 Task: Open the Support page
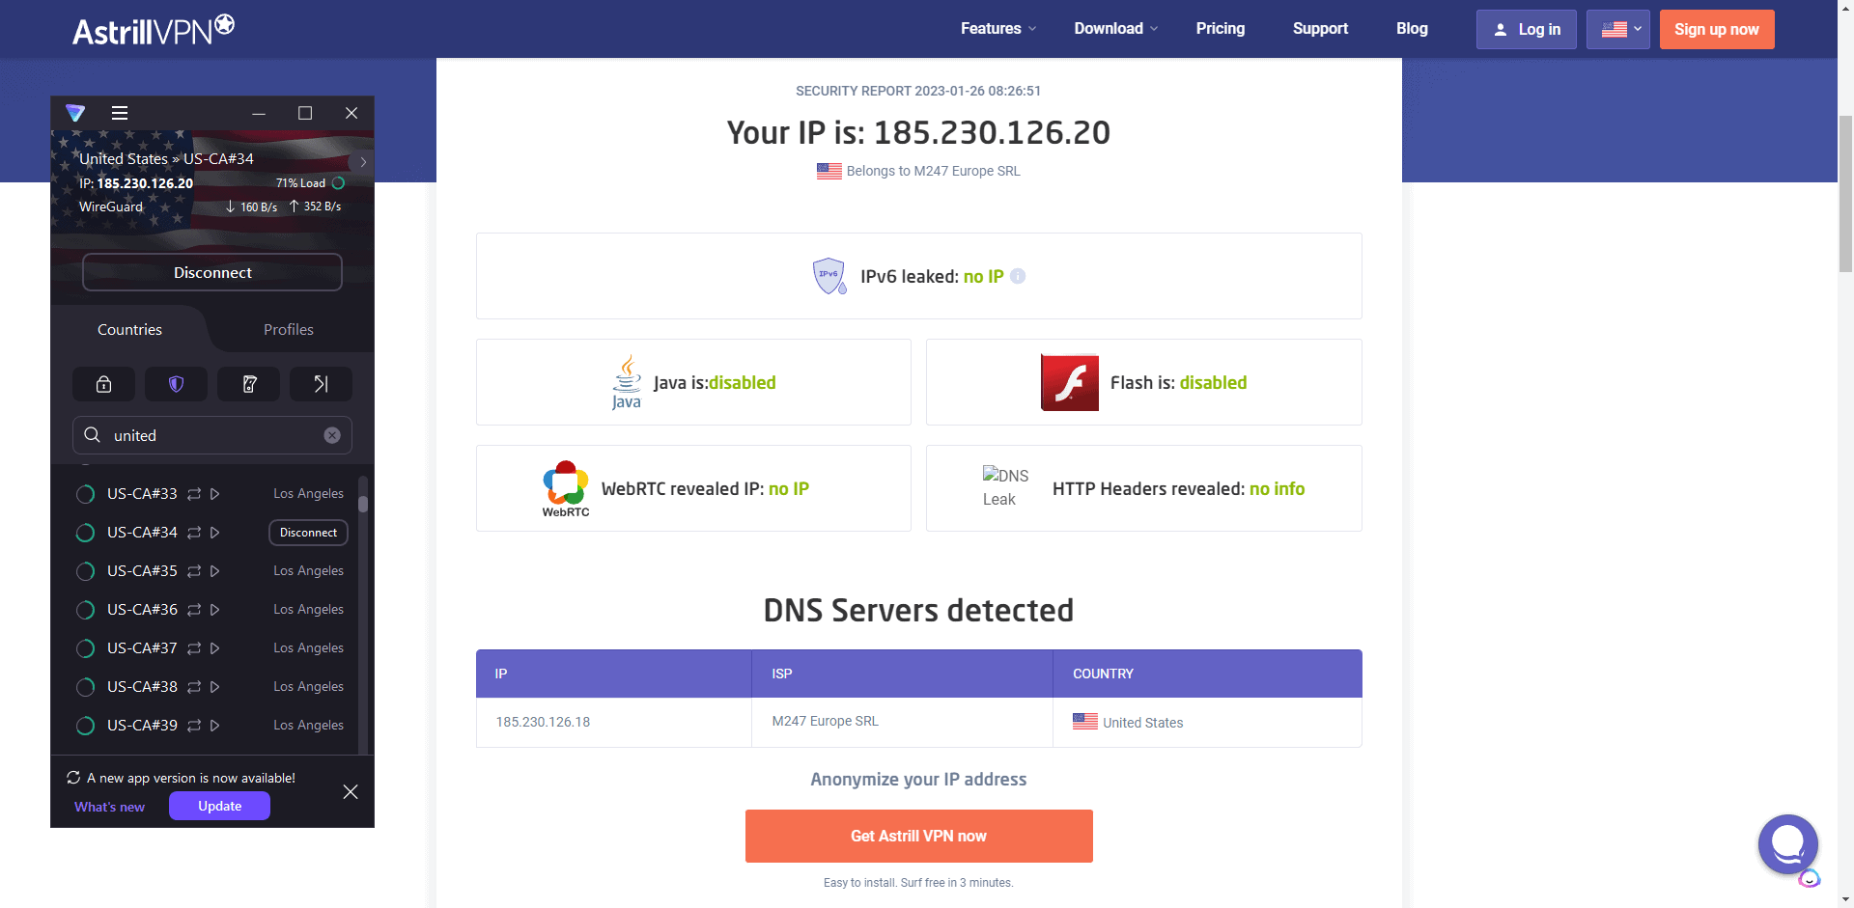[1320, 29]
